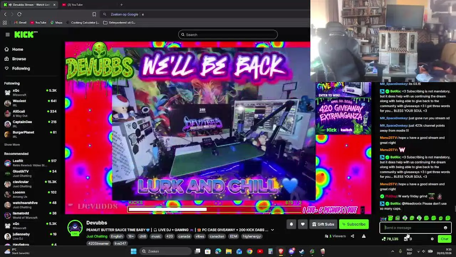Viewport: 456px width, 257px height.
Task: Open recommended Leaflit channel
Action: coord(30,163)
